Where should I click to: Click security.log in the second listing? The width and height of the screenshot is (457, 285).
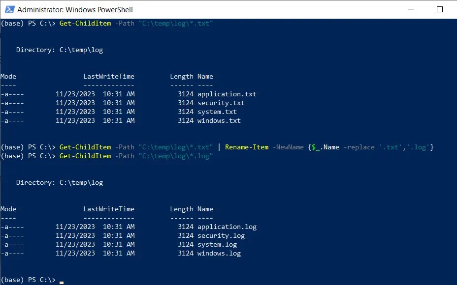pyautogui.click(x=221, y=235)
